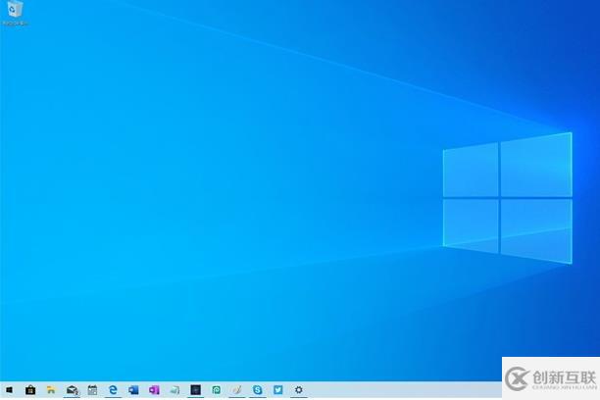
Task: Open the green circular app icon in taskbar
Action: pyautogui.click(x=217, y=390)
